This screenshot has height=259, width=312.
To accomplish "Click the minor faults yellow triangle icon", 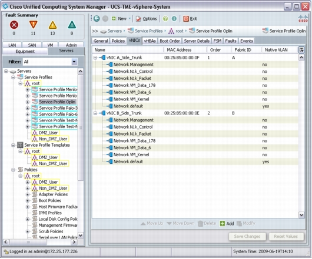I will tap(53, 25).
